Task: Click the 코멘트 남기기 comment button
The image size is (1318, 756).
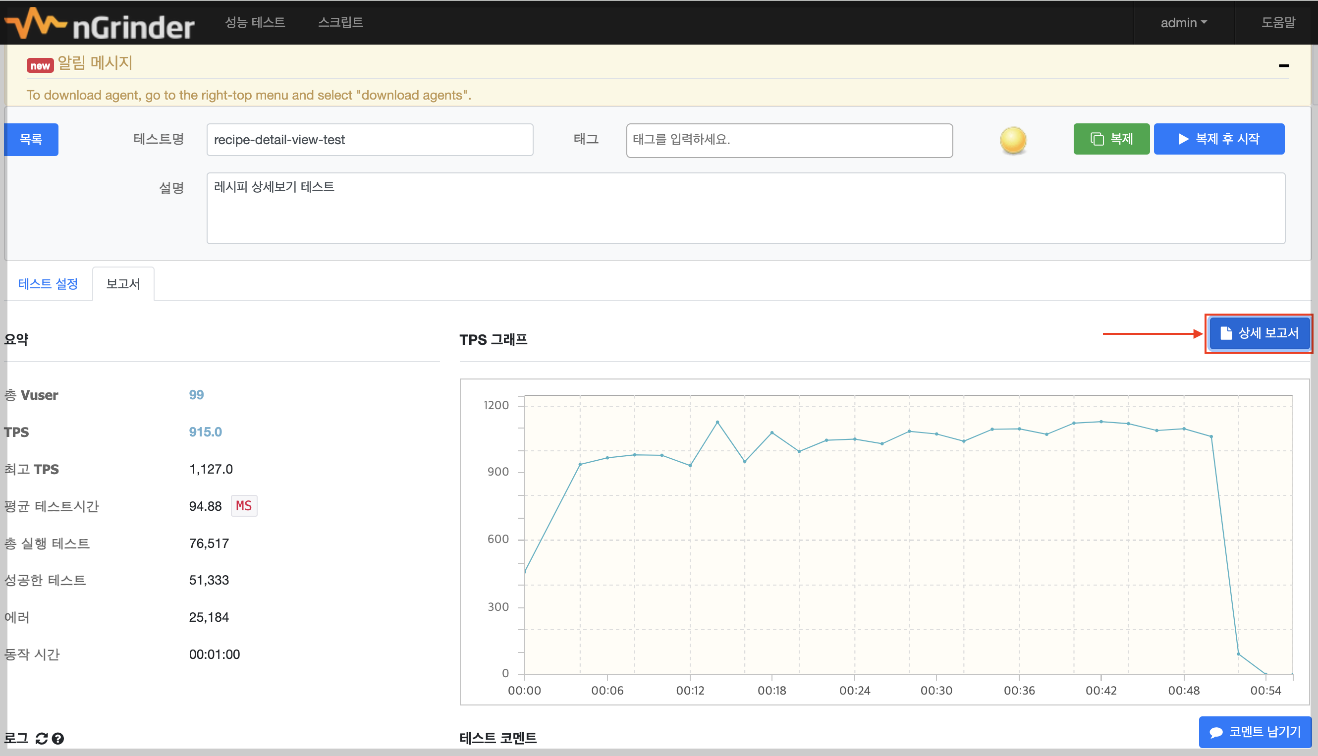Action: coord(1255,732)
